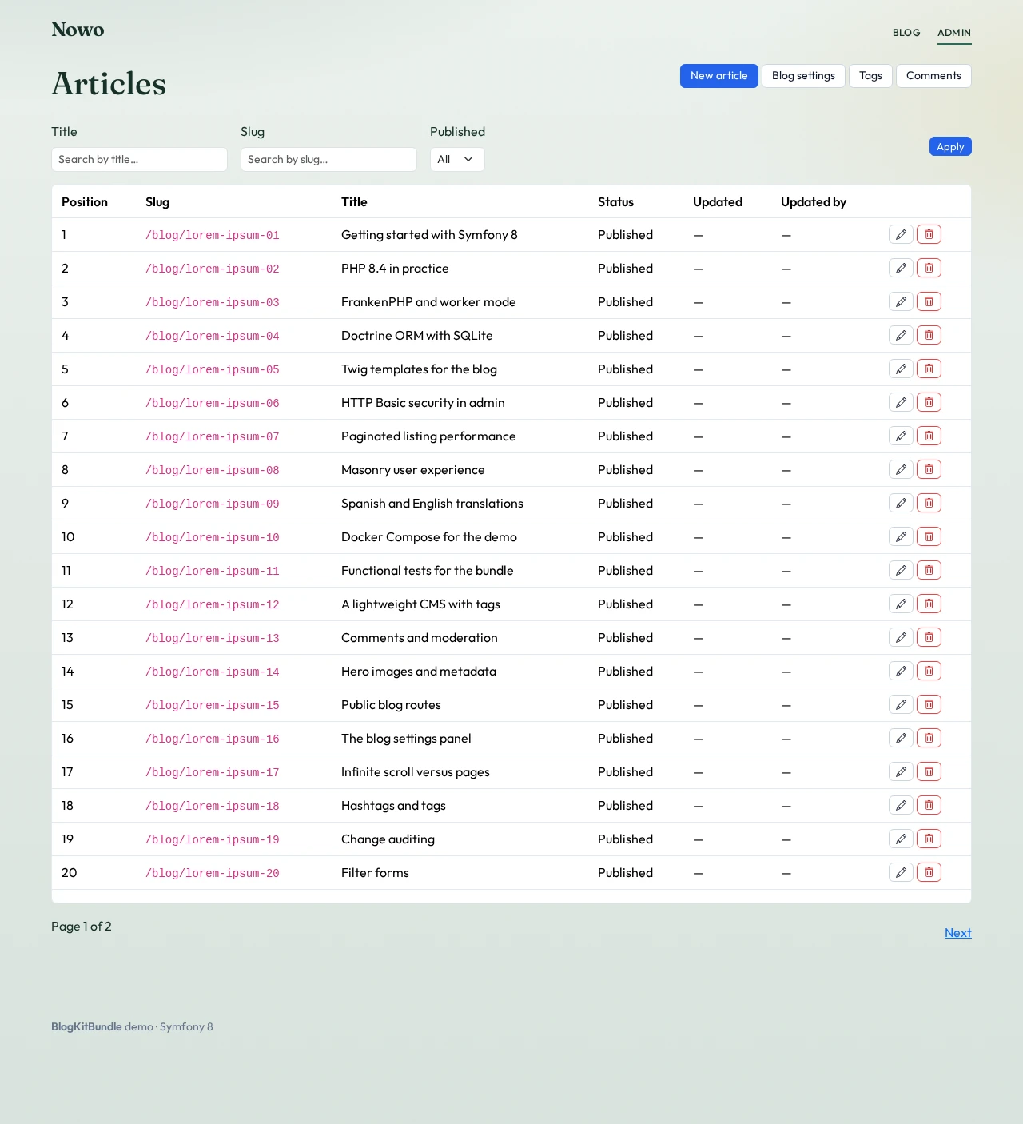Select the "Position" column header
The image size is (1023, 1124).
[85, 202]
